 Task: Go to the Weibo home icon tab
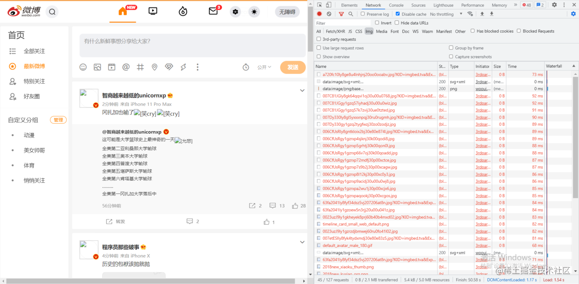(x=123, y=11)
